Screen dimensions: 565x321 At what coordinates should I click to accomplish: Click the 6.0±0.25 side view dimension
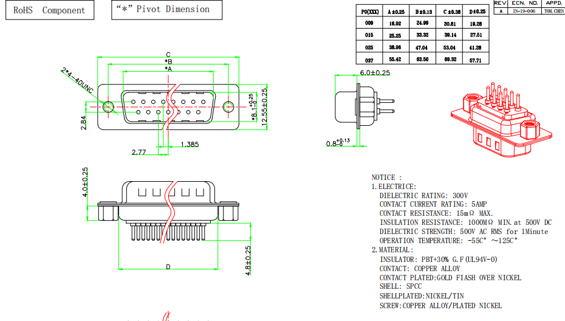pyautogui.click(x=375, y=72)
